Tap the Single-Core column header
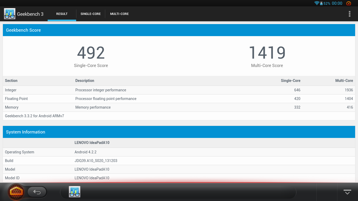 [x=290, y=81]
